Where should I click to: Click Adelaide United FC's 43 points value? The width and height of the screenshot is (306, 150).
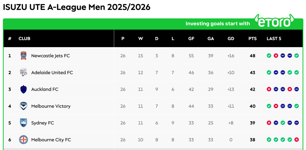pos(252,72)
